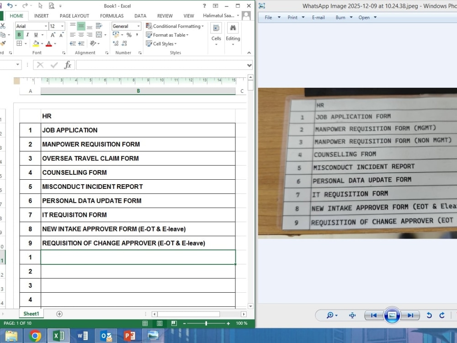457x343 pixels.
Task: Toggle Italic formatting in Font group
Action: [27, 35]
